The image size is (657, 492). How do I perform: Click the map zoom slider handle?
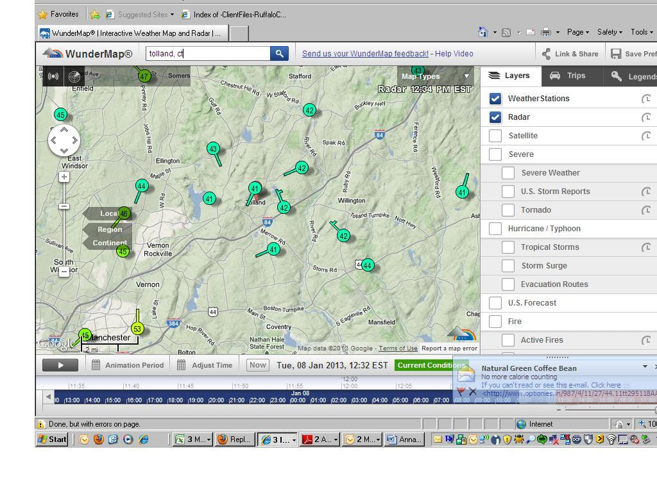tap(64, 206)
